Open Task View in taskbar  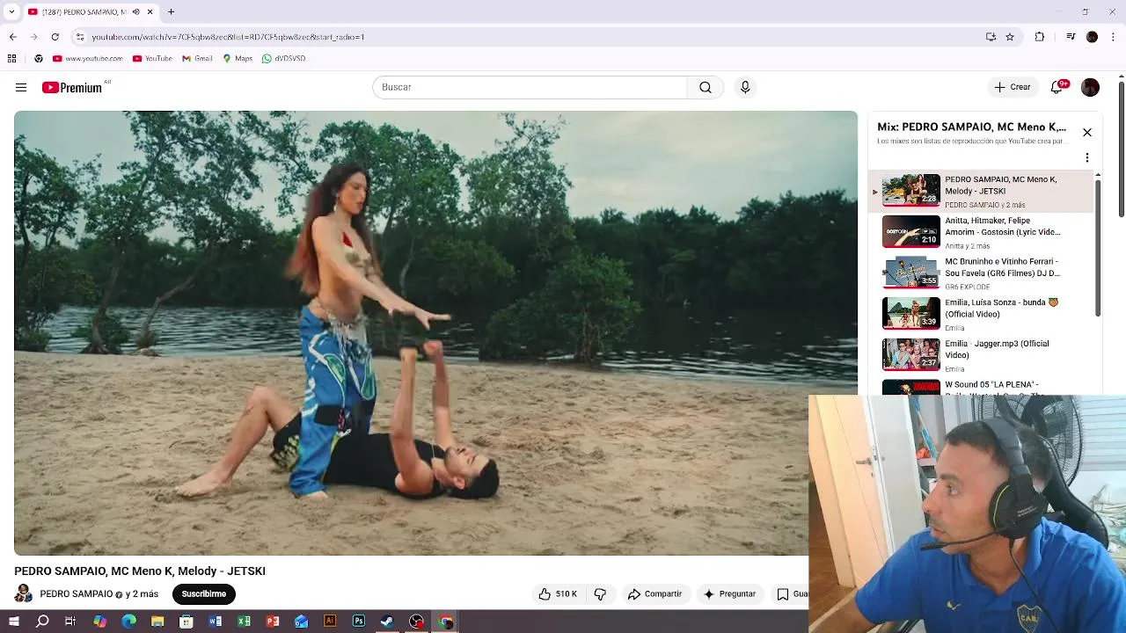[x=70, y=622]
